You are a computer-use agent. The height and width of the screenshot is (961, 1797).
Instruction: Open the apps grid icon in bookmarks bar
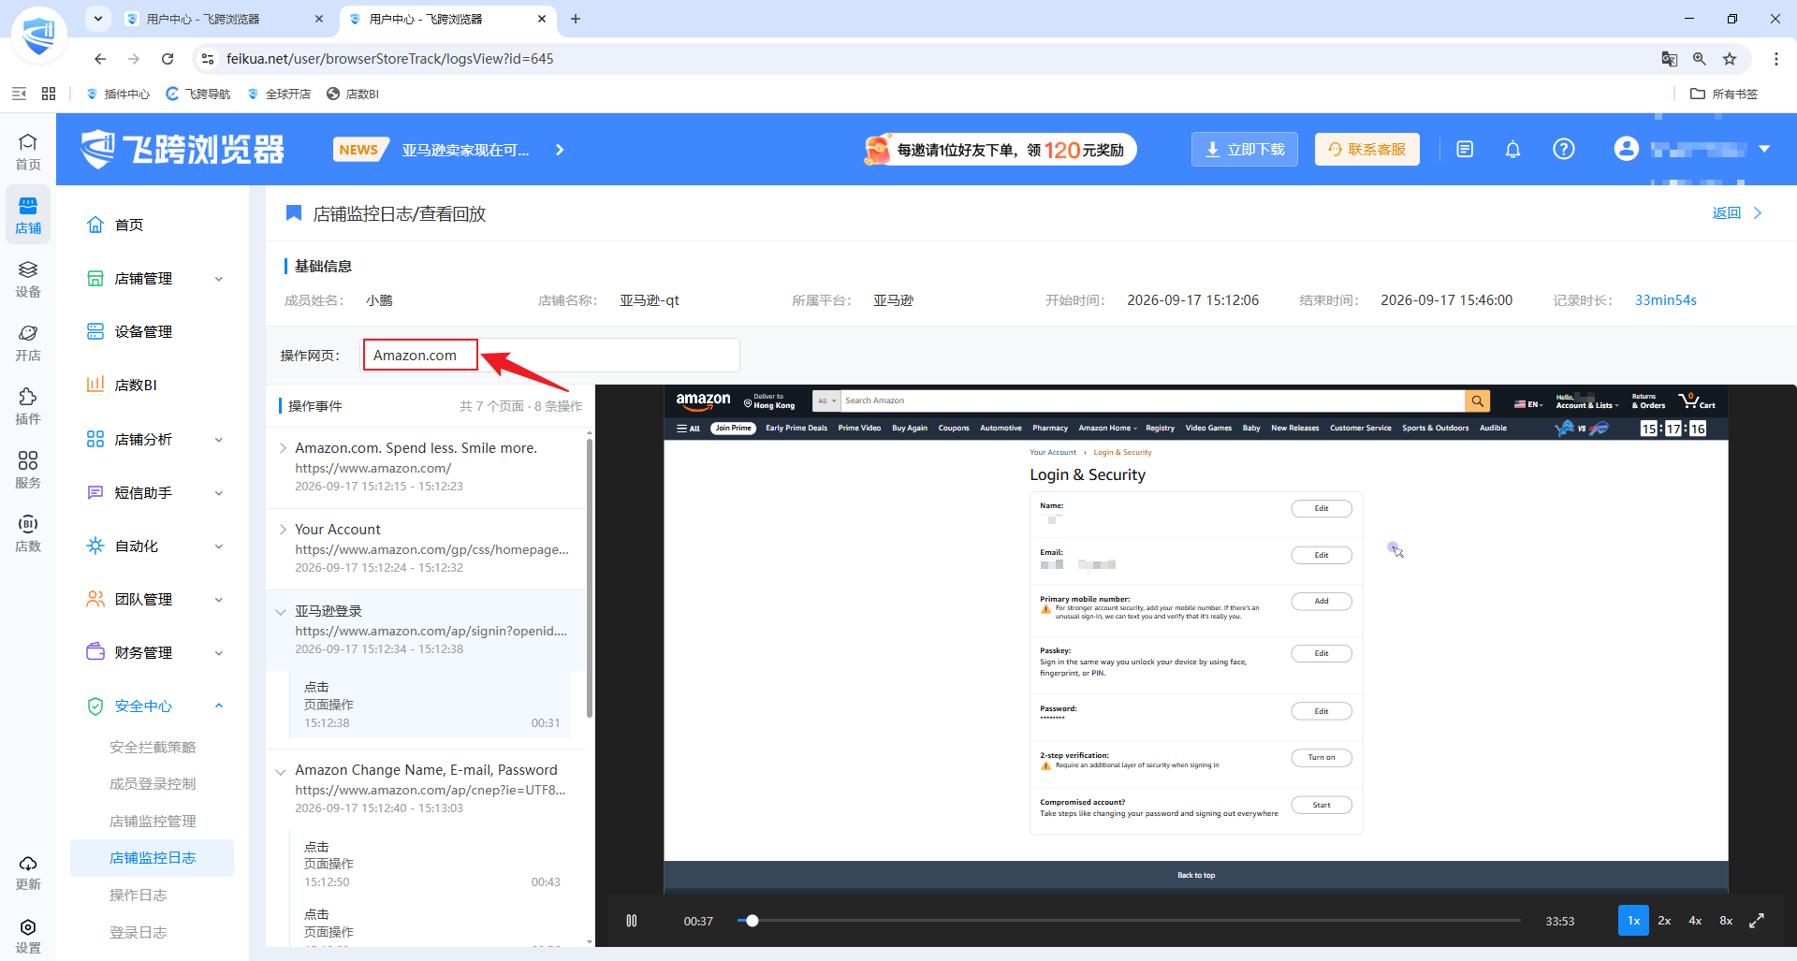49,94
